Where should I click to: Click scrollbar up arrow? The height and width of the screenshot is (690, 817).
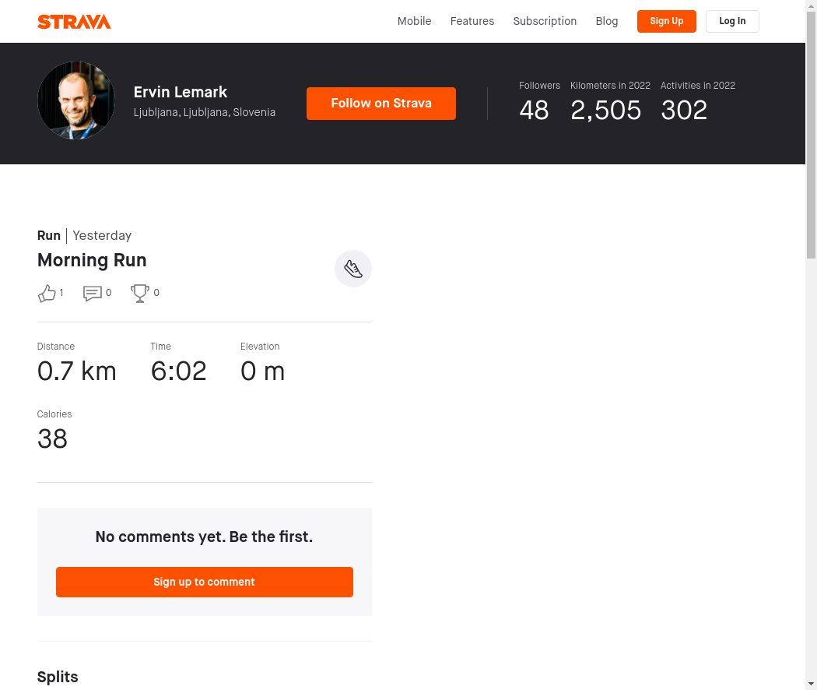point(811,5)
